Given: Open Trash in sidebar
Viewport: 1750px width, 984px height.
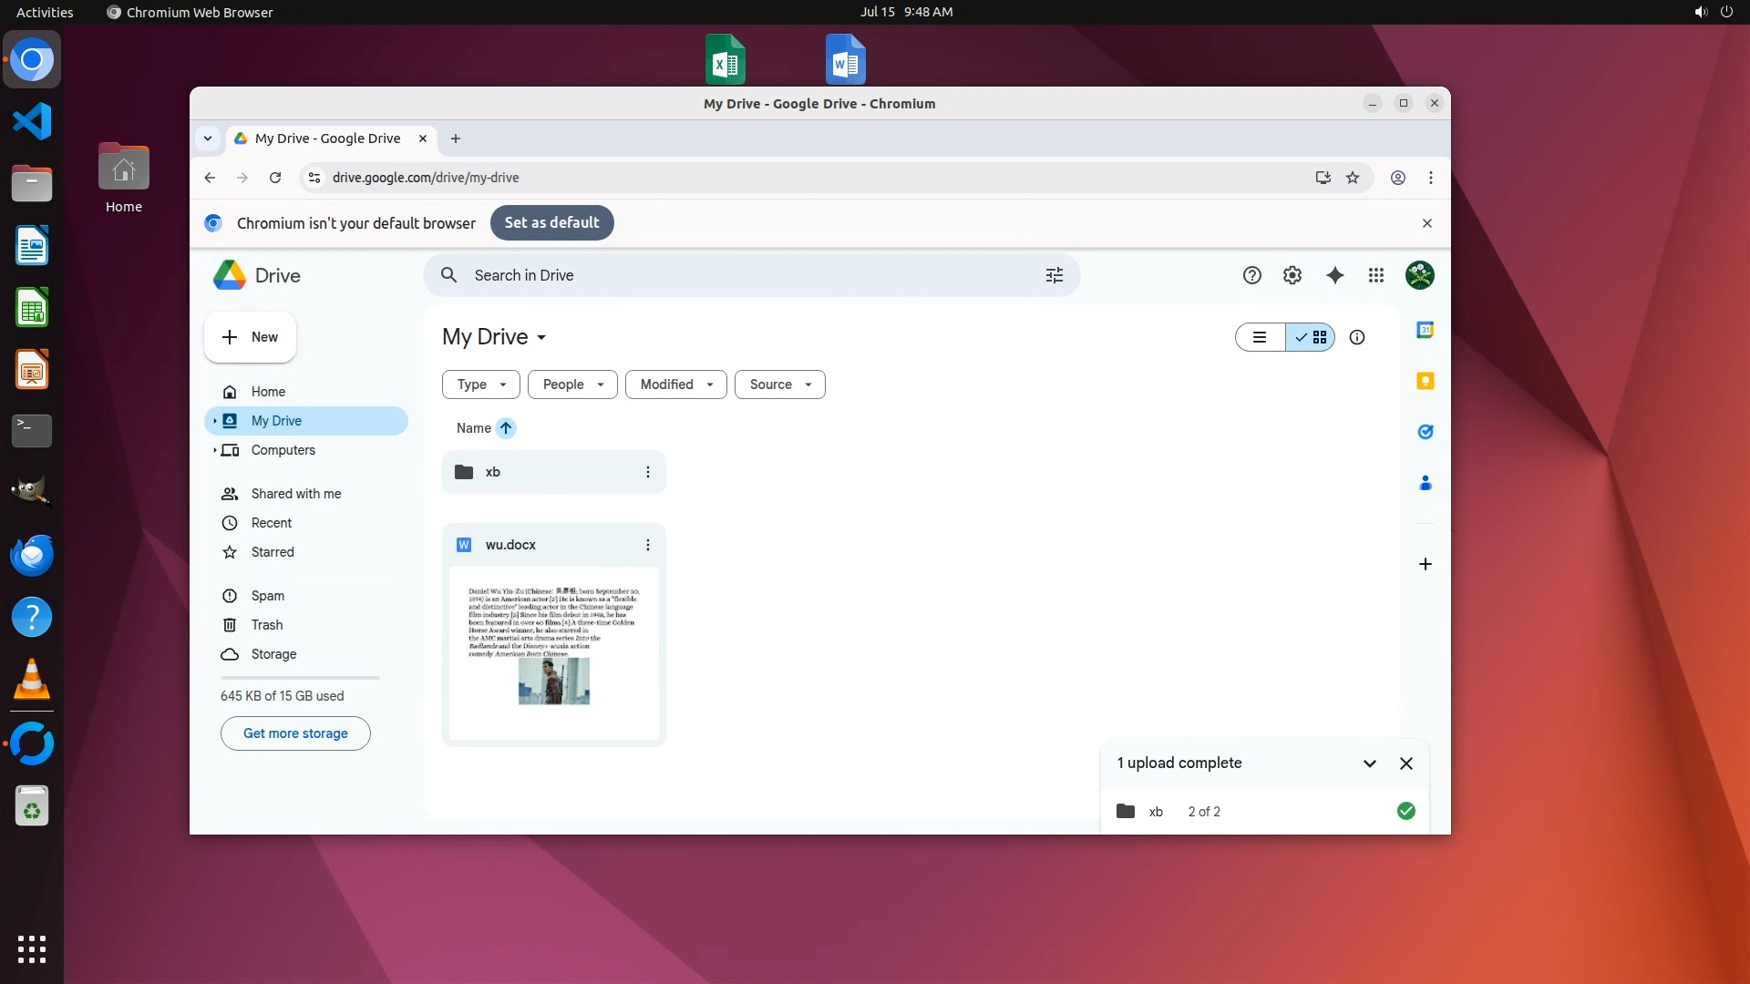Looking at the screenshot, I should pyautogui.click(x=266, y=625).
